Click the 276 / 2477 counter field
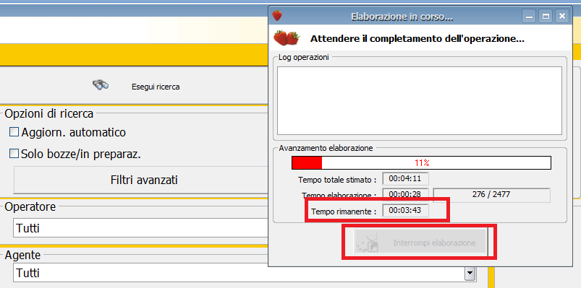 click(491, 194)
